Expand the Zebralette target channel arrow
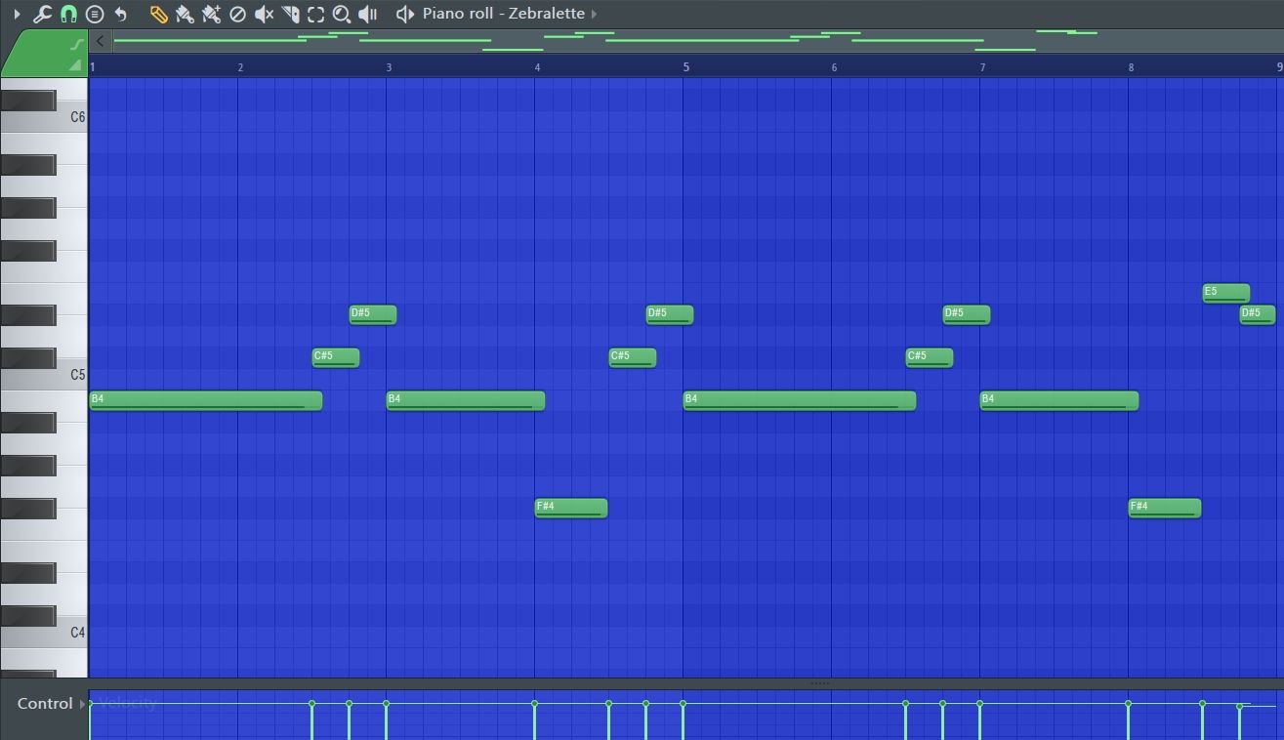1284x740 pixels. (x=594, y=14)
